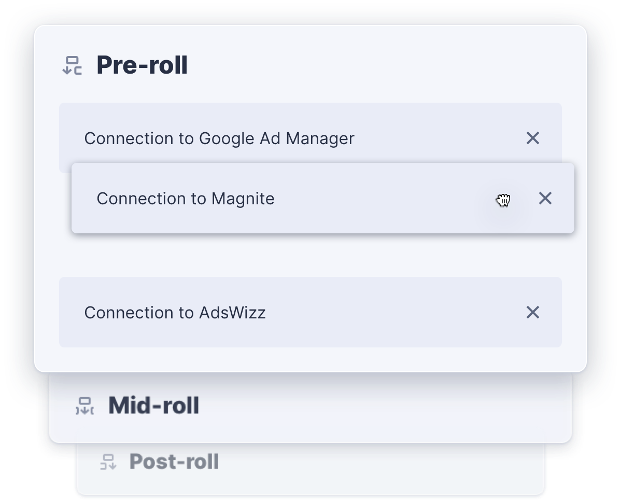Click the Mid-roll section icon
This screenshot has height=503, width=621.
[x=84, y=406]
